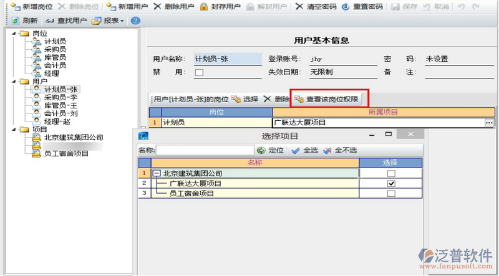This screenshot has height=276, width=499.
Task: Click the 失效日期 field showing 无限制
Action: pyautogui.click(x=343, y=72)
